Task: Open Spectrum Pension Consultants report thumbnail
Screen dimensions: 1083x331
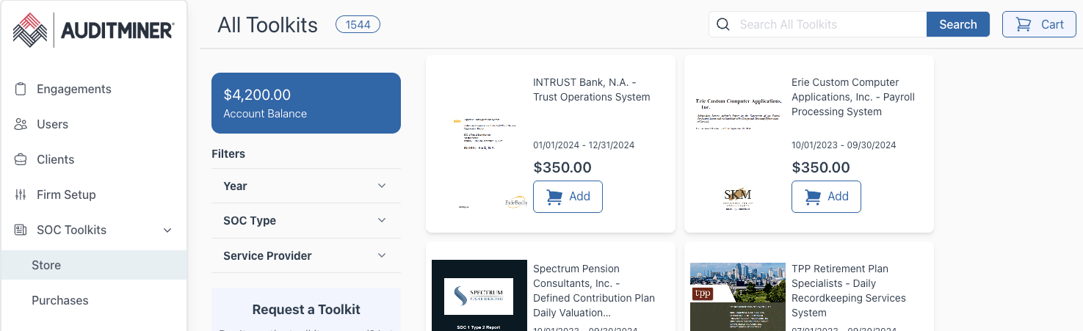Action: click(x=479, y=295)
